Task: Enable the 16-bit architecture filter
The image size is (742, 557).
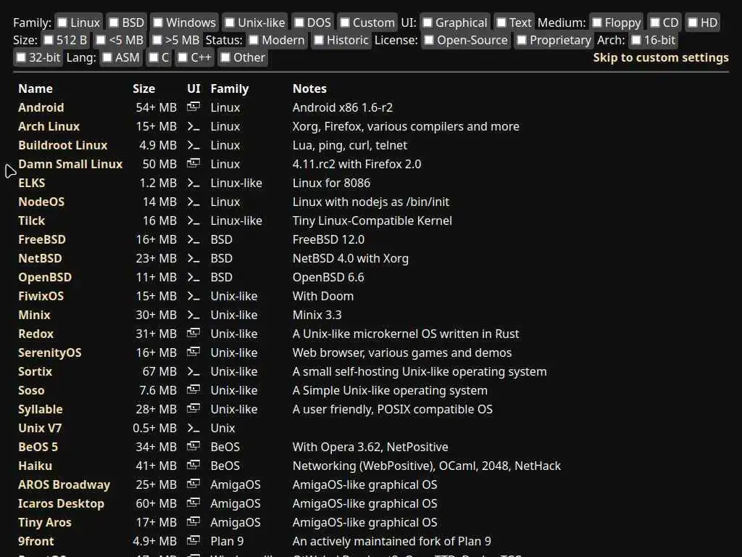Action: (636, 41)
